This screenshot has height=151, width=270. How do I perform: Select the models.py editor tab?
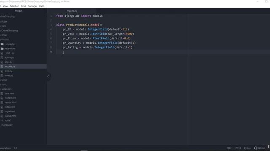click(72, 11)
